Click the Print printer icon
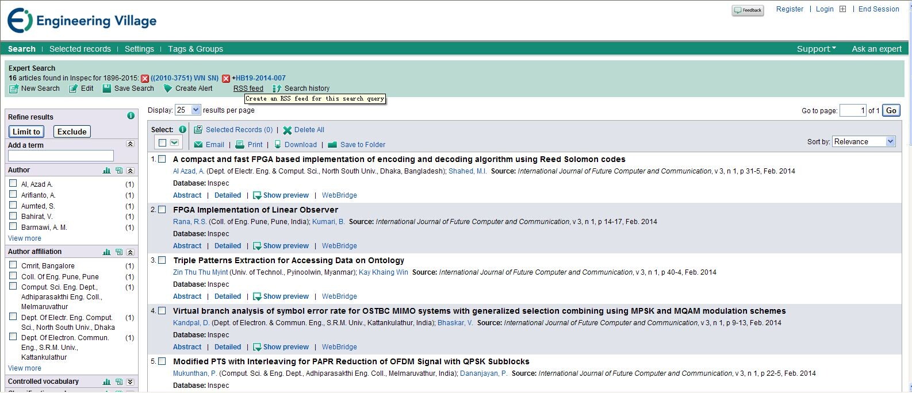Screen dimensions: 912x393 (x=240, y=145)
